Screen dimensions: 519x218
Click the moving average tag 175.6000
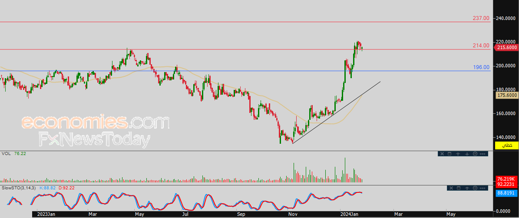point(507,95)
